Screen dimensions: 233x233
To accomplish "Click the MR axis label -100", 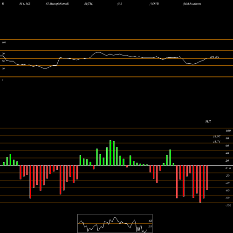I will click(228, 206).
